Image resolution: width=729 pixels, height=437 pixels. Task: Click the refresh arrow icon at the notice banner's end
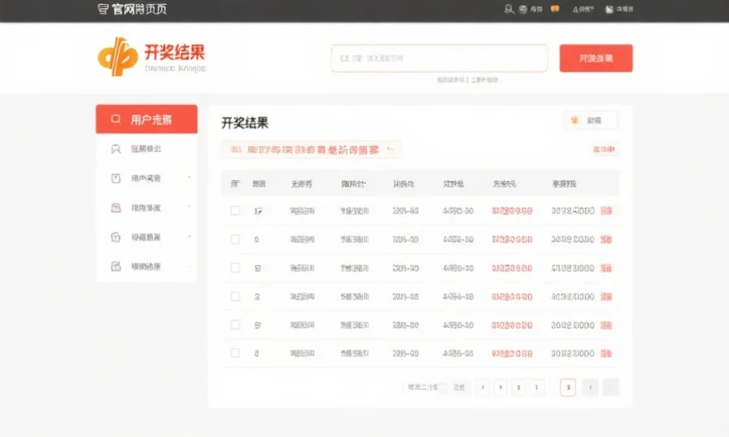(x=390, y=150)
